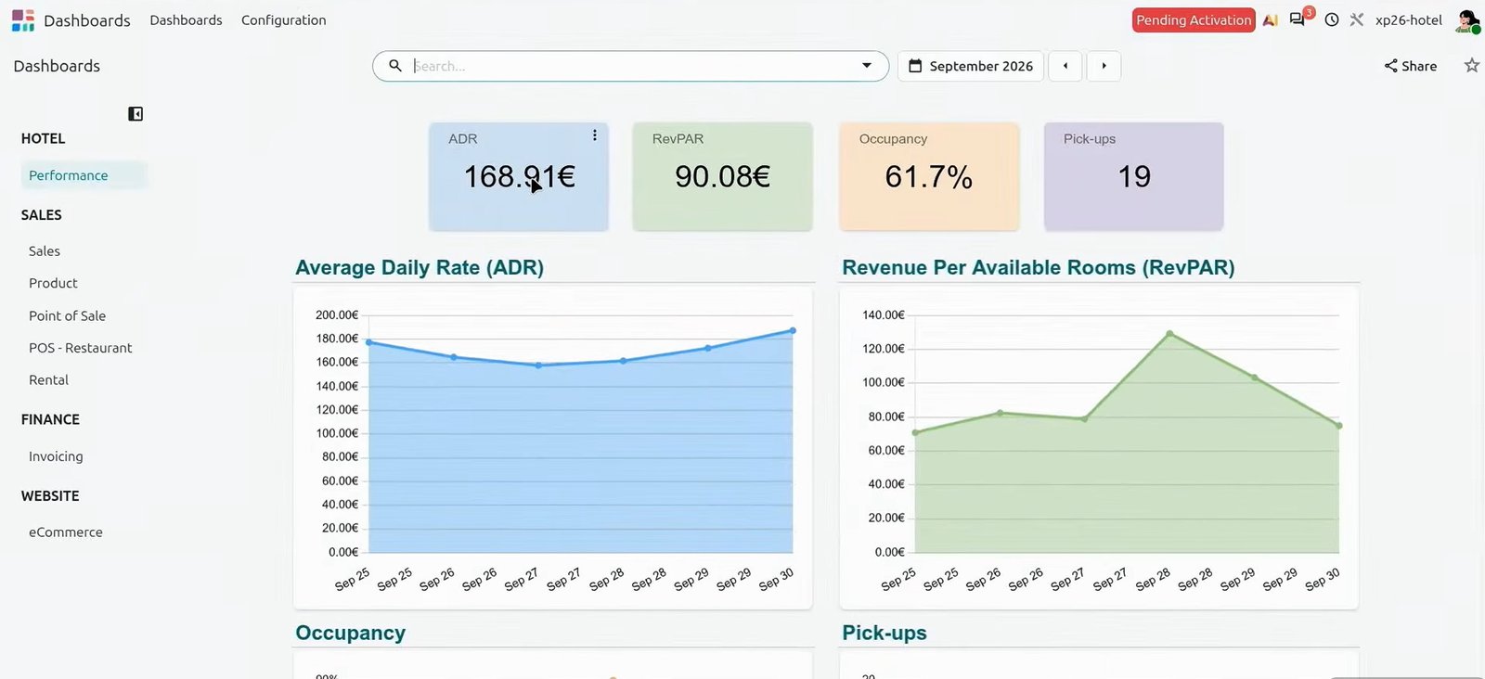
Task: Click the search magnifier icon
Action: click(x=395, y=66)
